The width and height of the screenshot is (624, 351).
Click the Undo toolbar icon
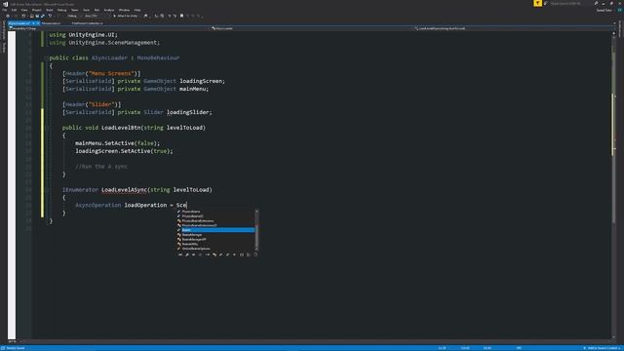point(50,16)
